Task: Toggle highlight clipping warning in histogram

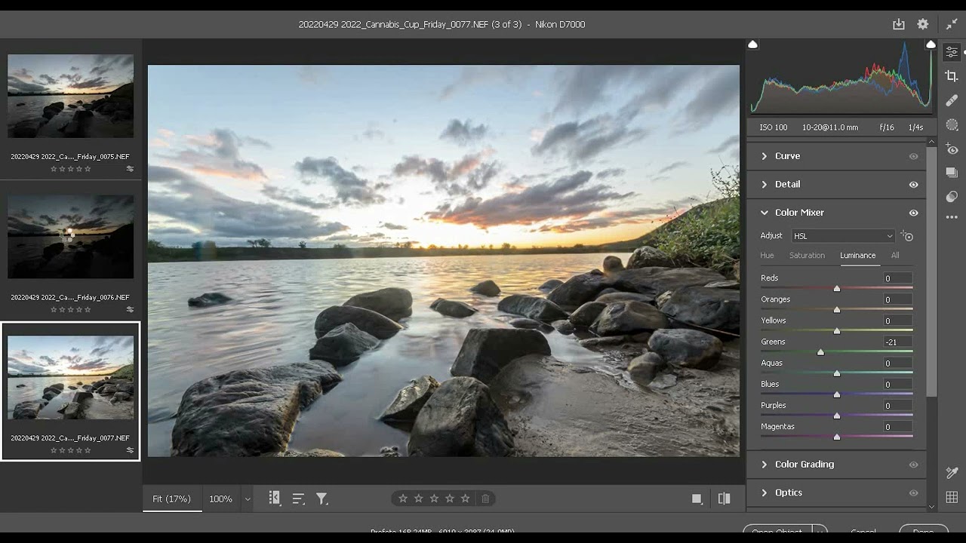Action: point(931,44)
